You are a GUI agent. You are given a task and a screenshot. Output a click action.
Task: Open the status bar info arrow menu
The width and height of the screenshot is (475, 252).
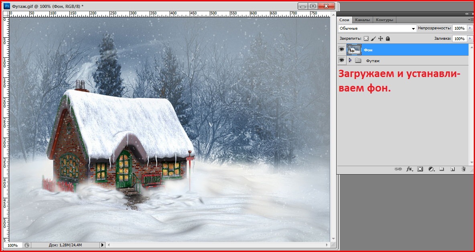point(102,245)
